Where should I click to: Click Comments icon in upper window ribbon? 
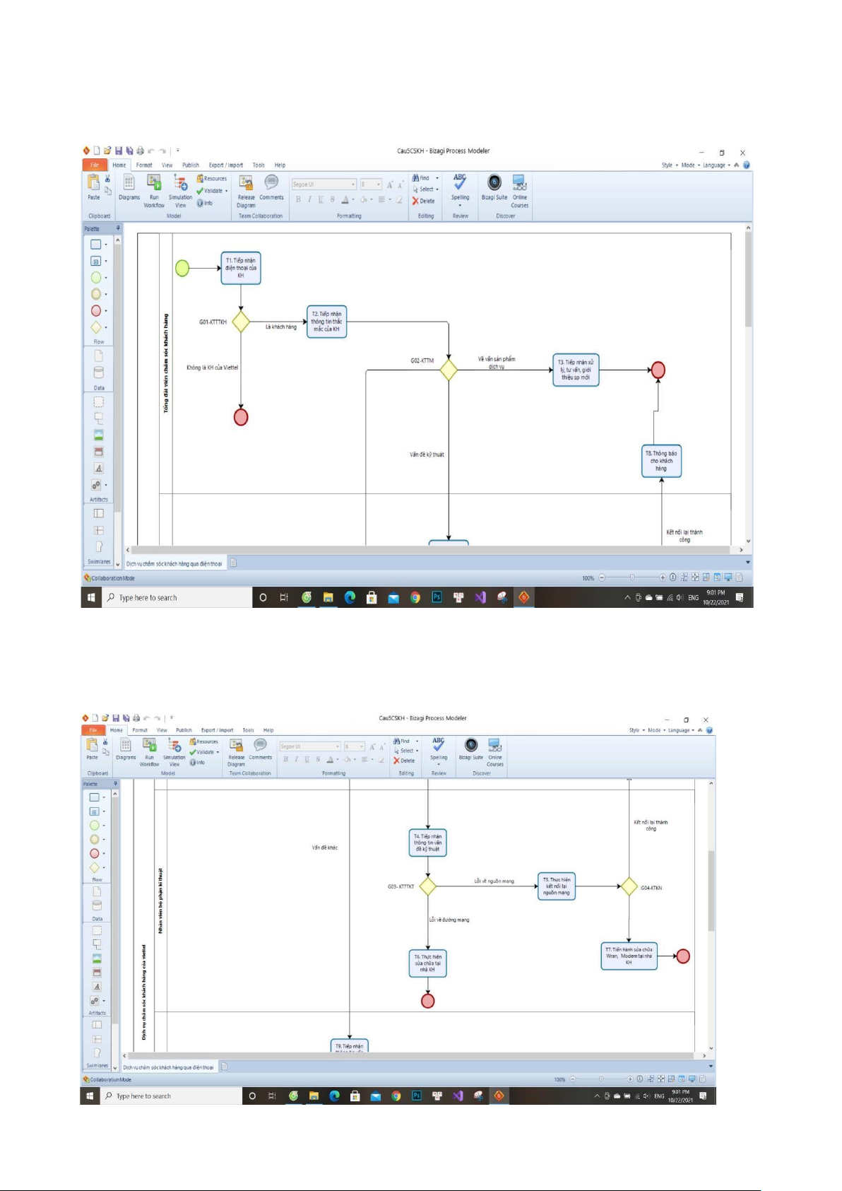[271, 182]
